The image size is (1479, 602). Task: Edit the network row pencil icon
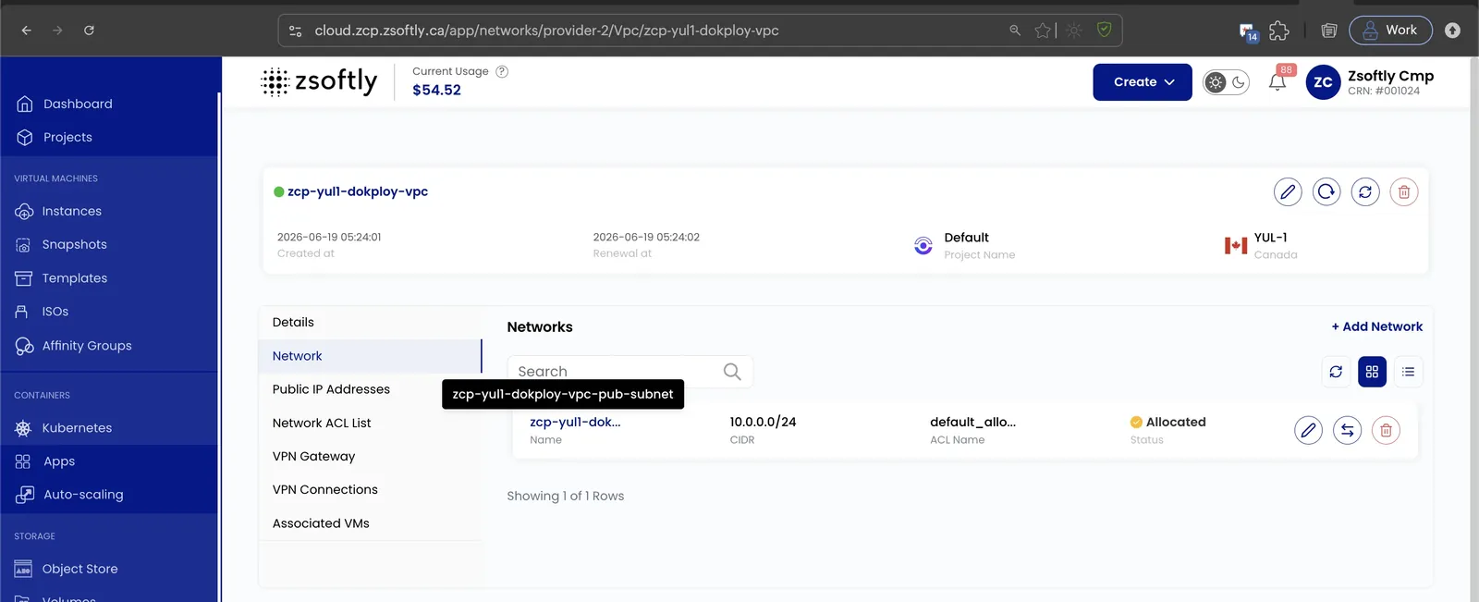(1308, 430)
